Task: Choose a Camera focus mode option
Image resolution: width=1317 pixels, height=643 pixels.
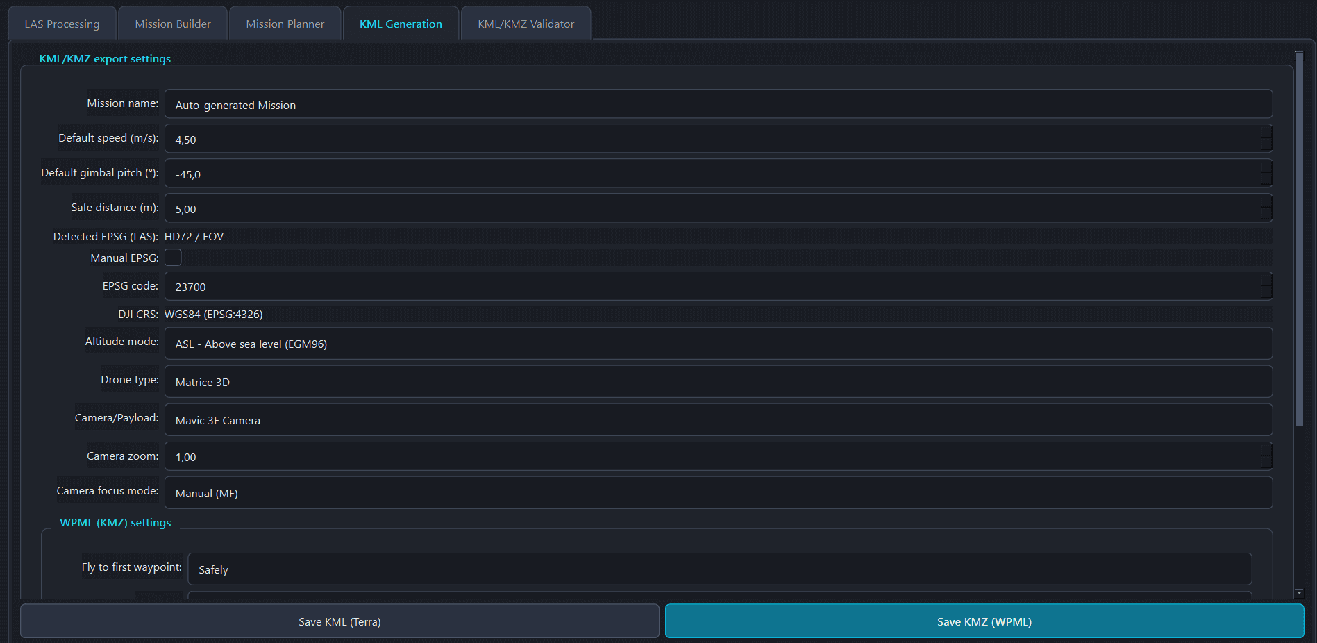Action: pyautogui.click(x=718, y=493)
